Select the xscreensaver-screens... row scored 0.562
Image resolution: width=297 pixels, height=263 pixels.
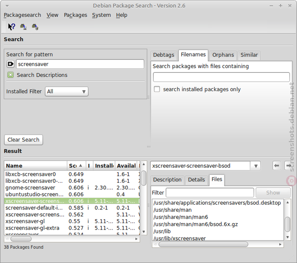pyautogui.click(x=72, y=215)
